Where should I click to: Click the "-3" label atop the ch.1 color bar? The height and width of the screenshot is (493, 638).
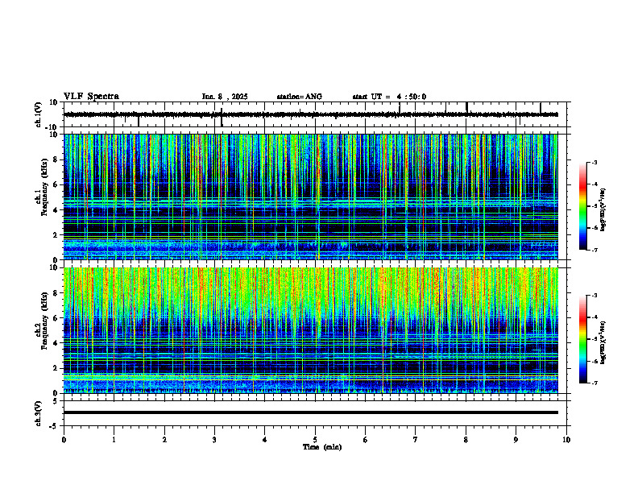594,162
